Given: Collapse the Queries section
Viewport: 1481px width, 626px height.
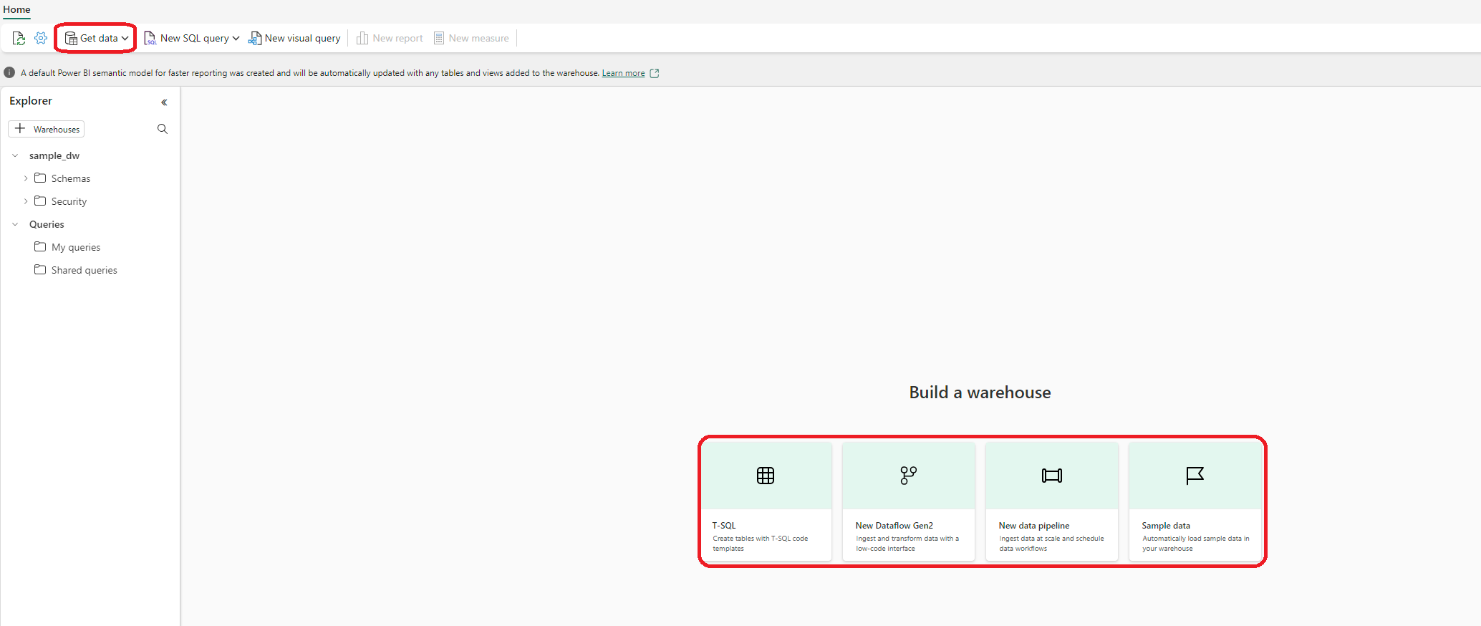Looking at the screenshot, I should (x=15, y=224).
